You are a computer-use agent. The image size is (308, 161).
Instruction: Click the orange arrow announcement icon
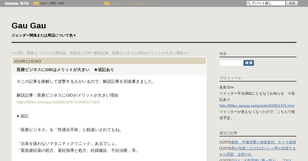pos(107,3)
